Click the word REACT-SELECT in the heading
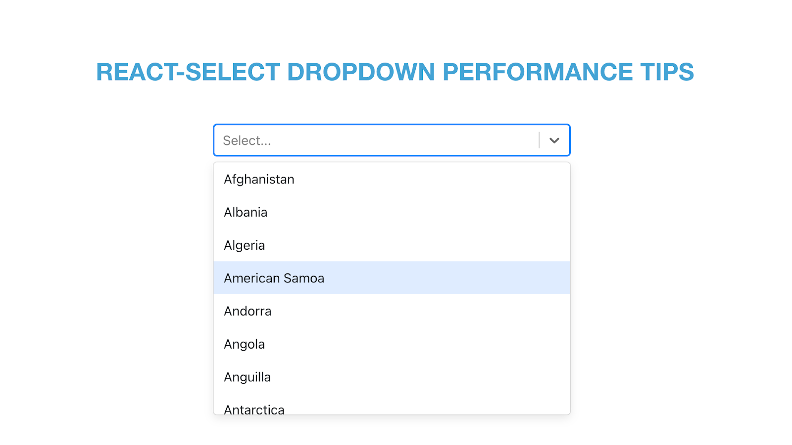The image size is (792, 445). pos(188,72)
